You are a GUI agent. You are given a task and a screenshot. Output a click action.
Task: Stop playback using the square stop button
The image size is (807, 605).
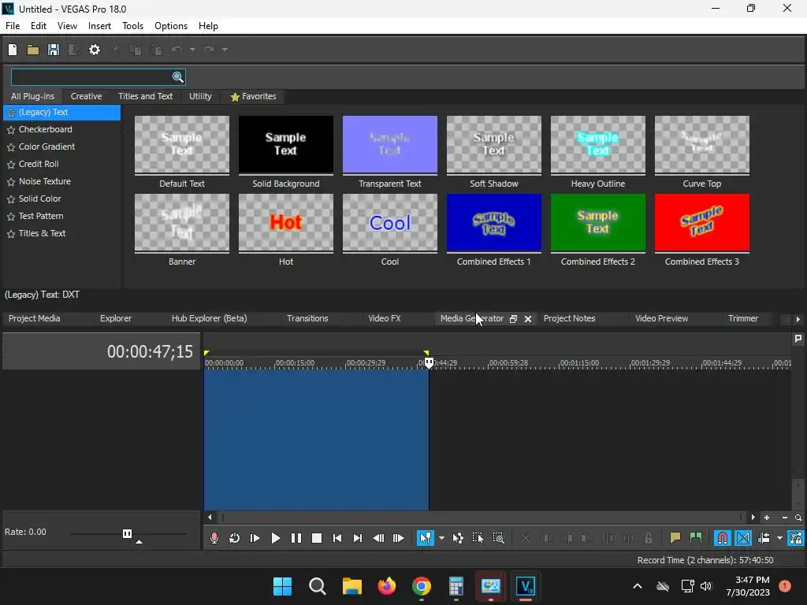pyautogui.click(x=317, y=538)
